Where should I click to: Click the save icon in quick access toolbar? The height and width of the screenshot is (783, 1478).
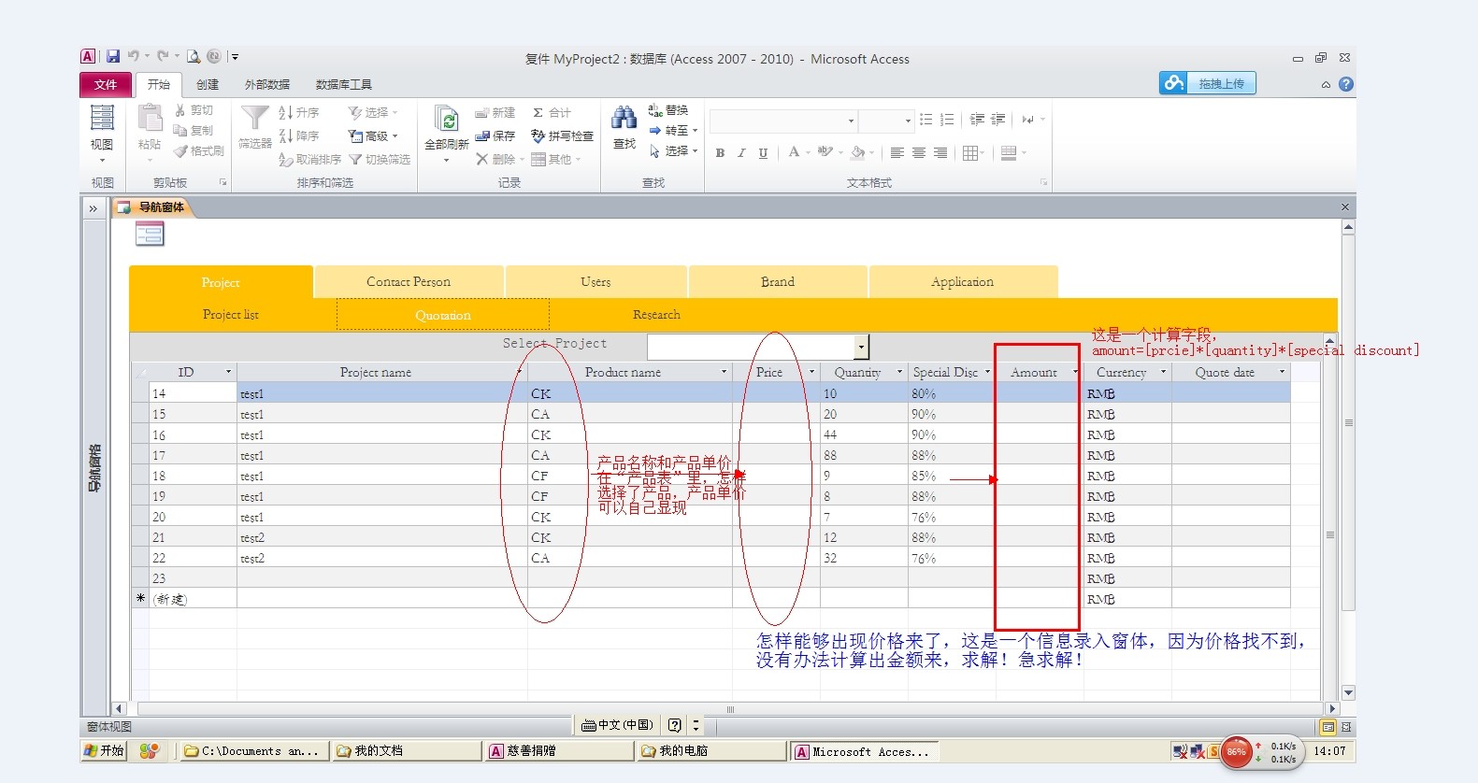coord(113,57)
